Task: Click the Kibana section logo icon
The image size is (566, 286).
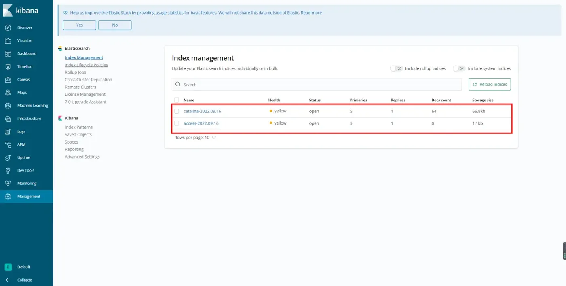Action: tap(60, 118)
